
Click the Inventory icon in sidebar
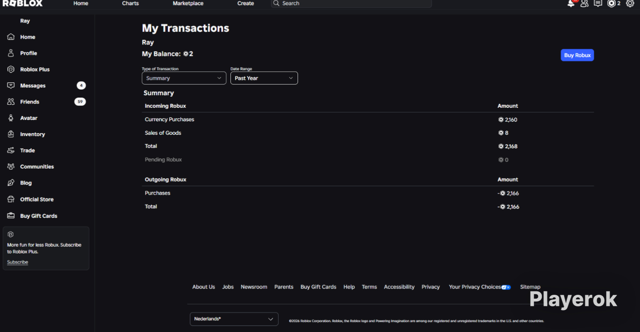pos(11,134)
